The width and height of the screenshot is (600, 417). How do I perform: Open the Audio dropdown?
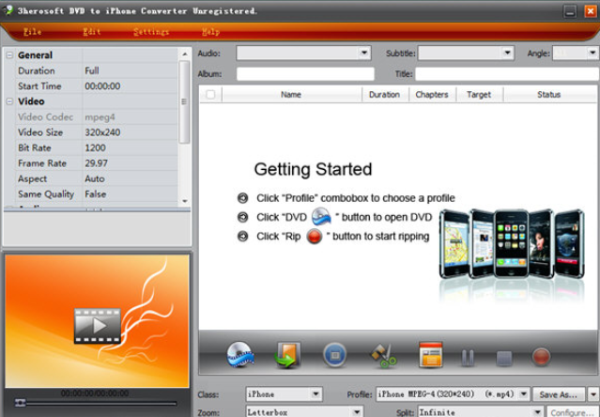(364, 53)
